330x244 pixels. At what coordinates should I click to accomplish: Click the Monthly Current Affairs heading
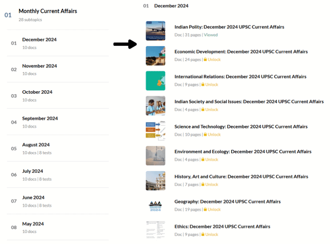[x=48, y=11]
